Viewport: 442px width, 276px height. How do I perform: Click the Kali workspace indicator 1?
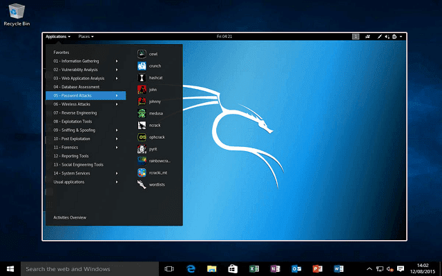click(356, 37)
